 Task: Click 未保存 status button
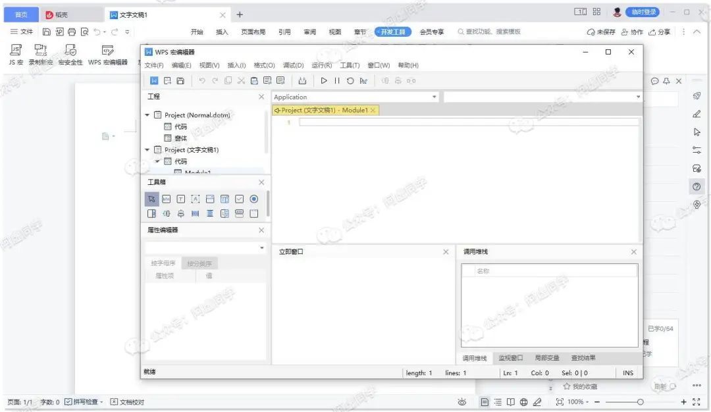pyautogui.click(x=601, y=32)
